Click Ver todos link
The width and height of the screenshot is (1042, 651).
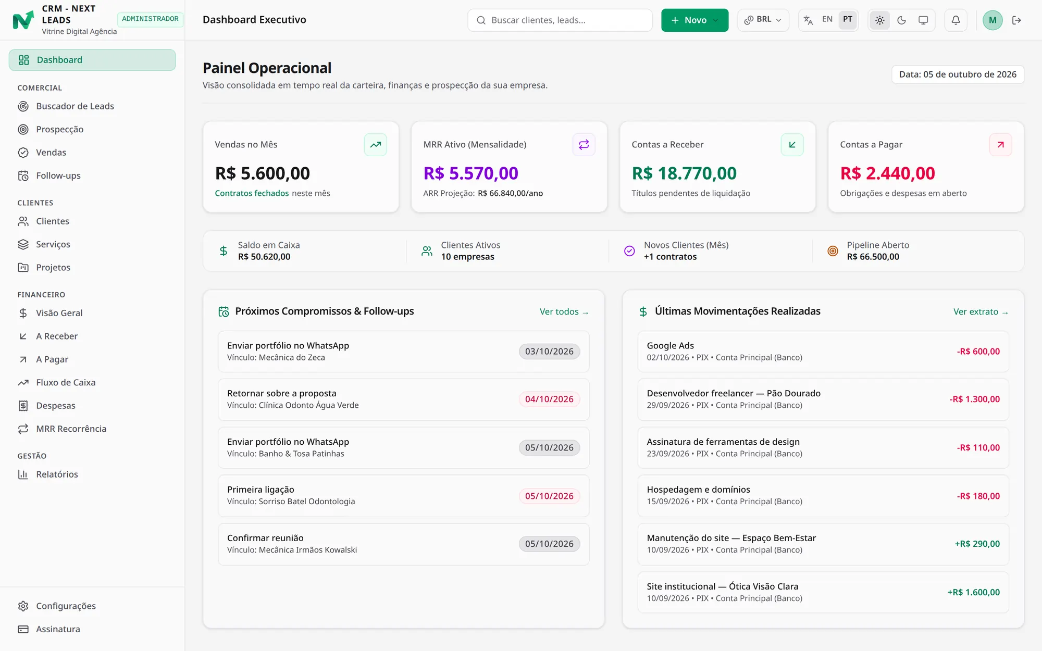[564, 311]
